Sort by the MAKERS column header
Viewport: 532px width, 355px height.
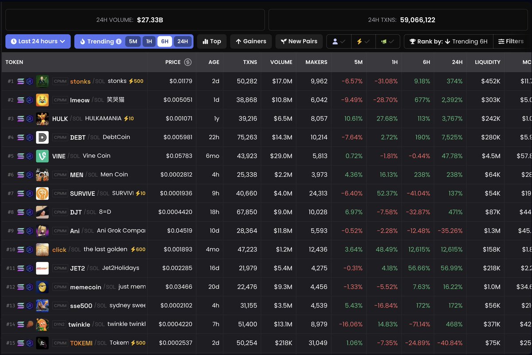pyautogui.click(x=317, y=62)
